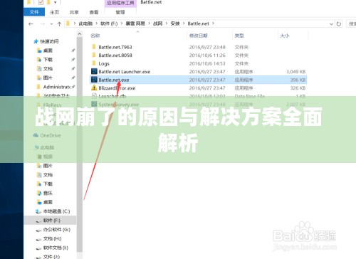Image resolution: width=356 pixels, height=259 pixels.
Task: Open the 管理 ribbon tab
Action: pos(120,12)
